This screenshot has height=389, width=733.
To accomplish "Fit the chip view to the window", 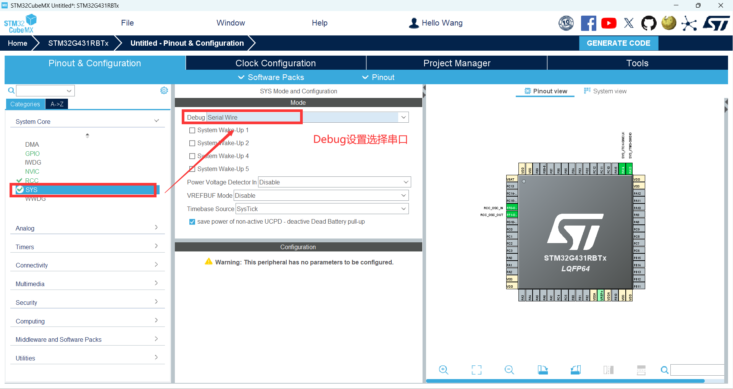I will (476, 370).
